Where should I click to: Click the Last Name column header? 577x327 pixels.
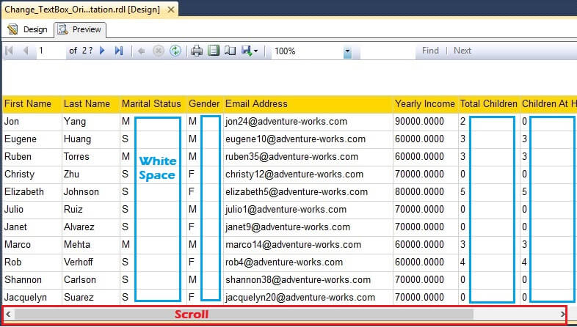[x=90, y=104]
